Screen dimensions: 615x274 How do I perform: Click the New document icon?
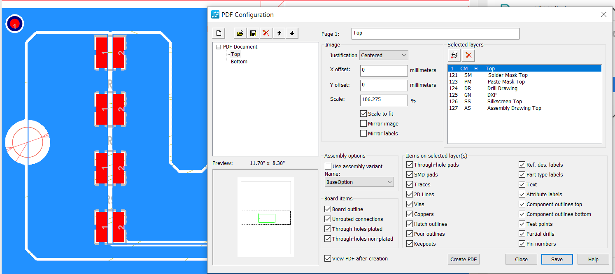coord(219,33)
